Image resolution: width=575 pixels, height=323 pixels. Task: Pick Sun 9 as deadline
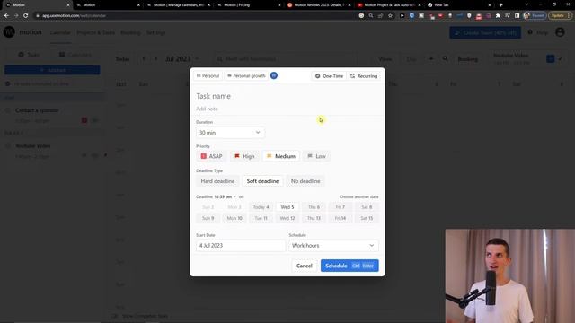click(208, 218)
